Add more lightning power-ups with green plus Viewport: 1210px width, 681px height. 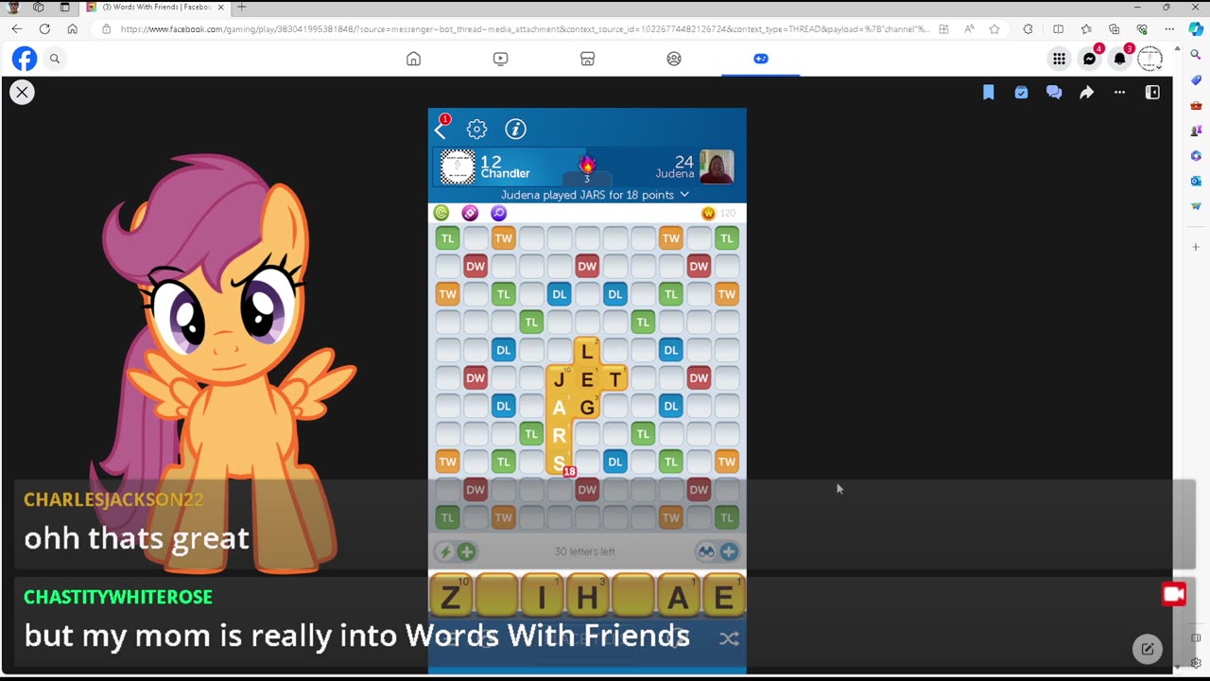[466, 551]
